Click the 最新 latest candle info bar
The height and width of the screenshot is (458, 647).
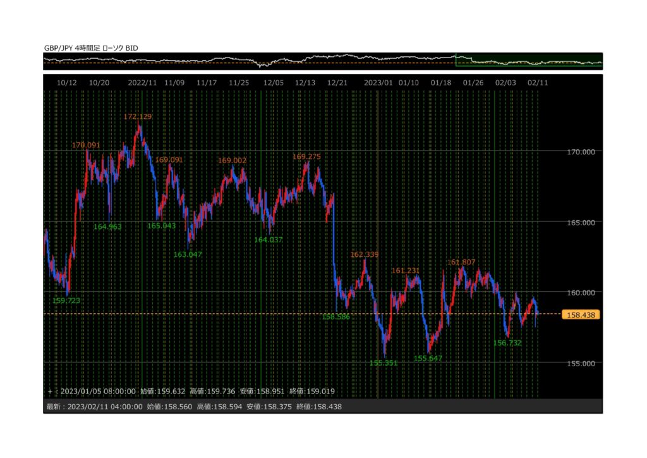195,407
